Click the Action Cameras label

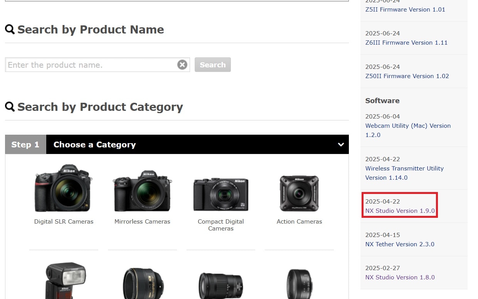299,222
